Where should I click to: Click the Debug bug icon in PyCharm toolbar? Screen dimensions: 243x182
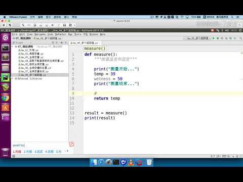[x=218, y=38]
